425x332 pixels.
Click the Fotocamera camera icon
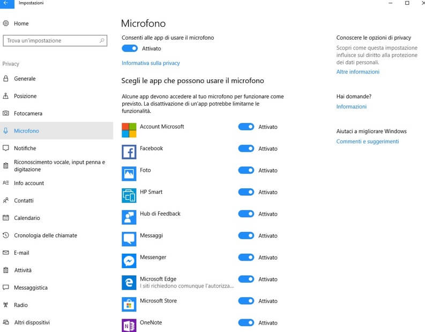tap(6, 113)
